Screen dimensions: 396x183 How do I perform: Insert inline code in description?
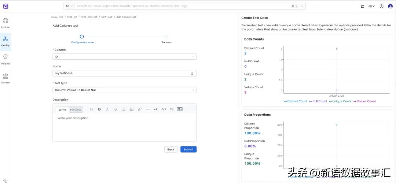click(x=164, y=109)
